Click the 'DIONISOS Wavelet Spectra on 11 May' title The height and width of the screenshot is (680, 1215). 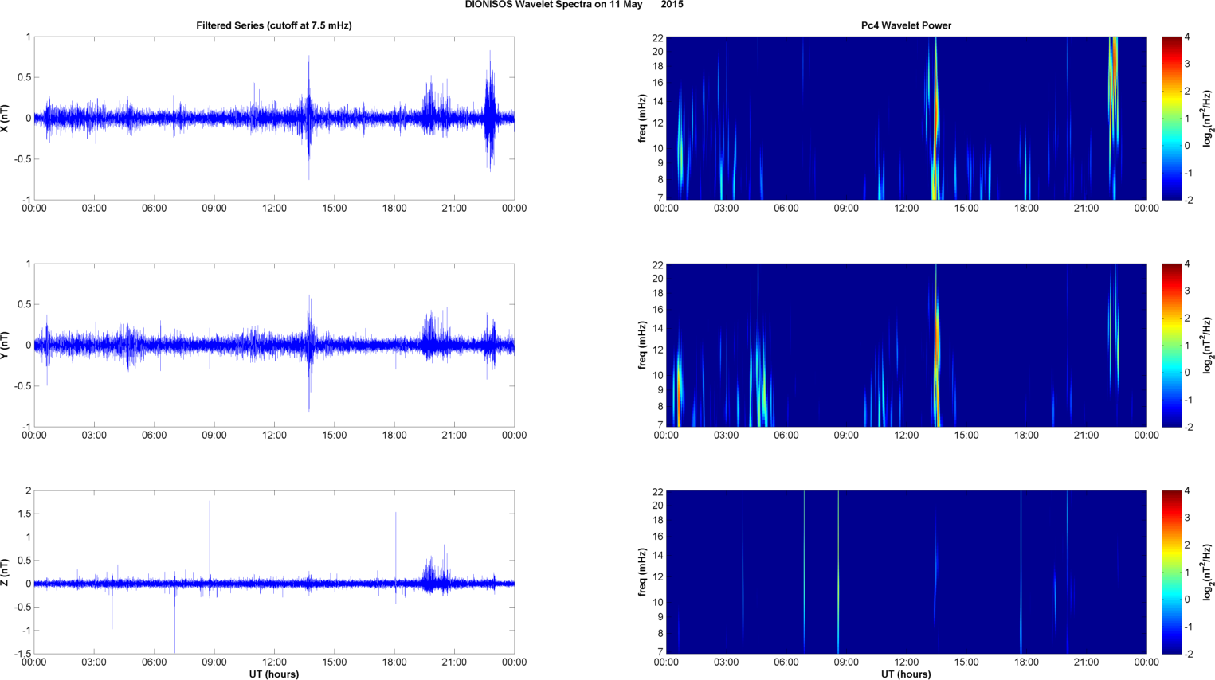[554, 5]
